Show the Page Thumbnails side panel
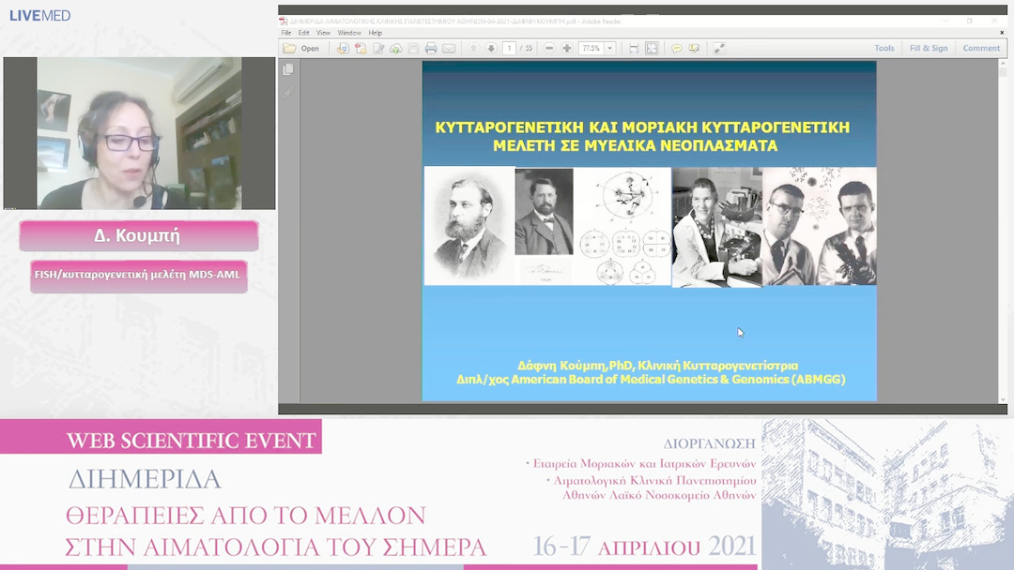Image resolution: width=1014 pixels, height=570 pixels. (288, 69)
